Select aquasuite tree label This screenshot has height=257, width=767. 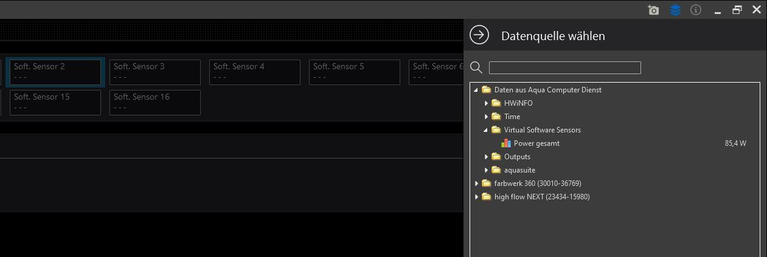click(519, 170)
